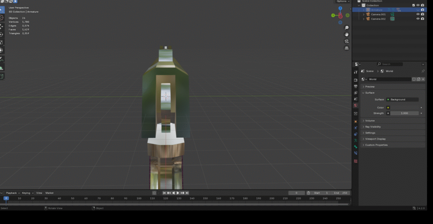Toggle camera view icon in viewport
433x224 pixels.
[x=347, y=41]
